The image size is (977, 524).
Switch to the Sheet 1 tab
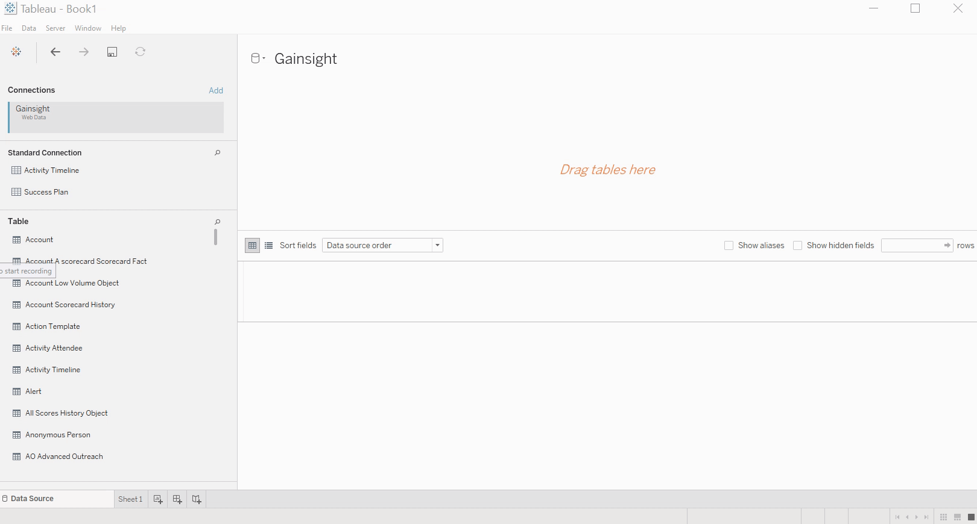130,499
